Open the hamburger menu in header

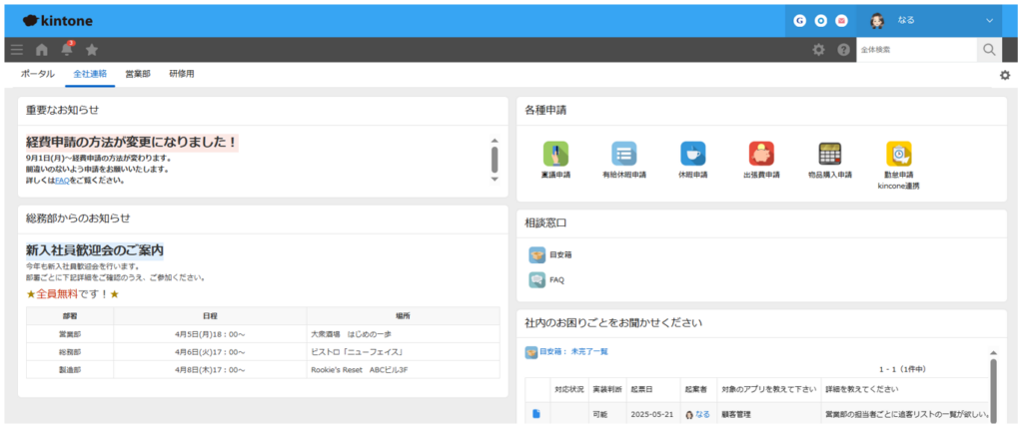pos(16,50)
